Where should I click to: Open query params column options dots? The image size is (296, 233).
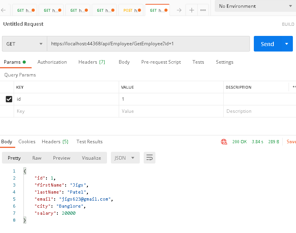click(x=294, y=87)
